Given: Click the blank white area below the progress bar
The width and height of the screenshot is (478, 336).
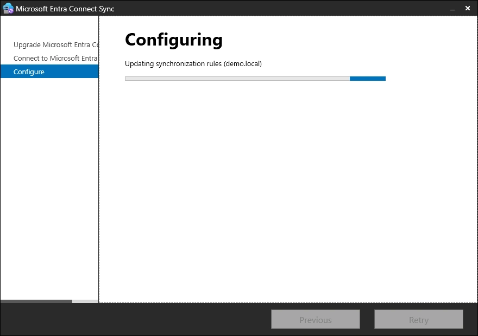Looking at the screenshot, I should coord(288,190).
